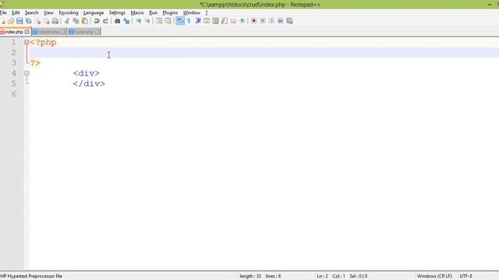Image resolution: width=499 pixels, height=280 pixels.
Task: Undo the last edit with the green arrow
Action: tap(97, 21)
